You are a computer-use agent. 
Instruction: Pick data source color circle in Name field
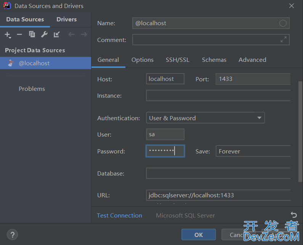[283, 23]
